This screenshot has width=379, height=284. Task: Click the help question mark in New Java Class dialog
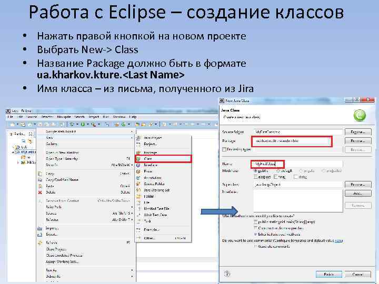[227, 274]
